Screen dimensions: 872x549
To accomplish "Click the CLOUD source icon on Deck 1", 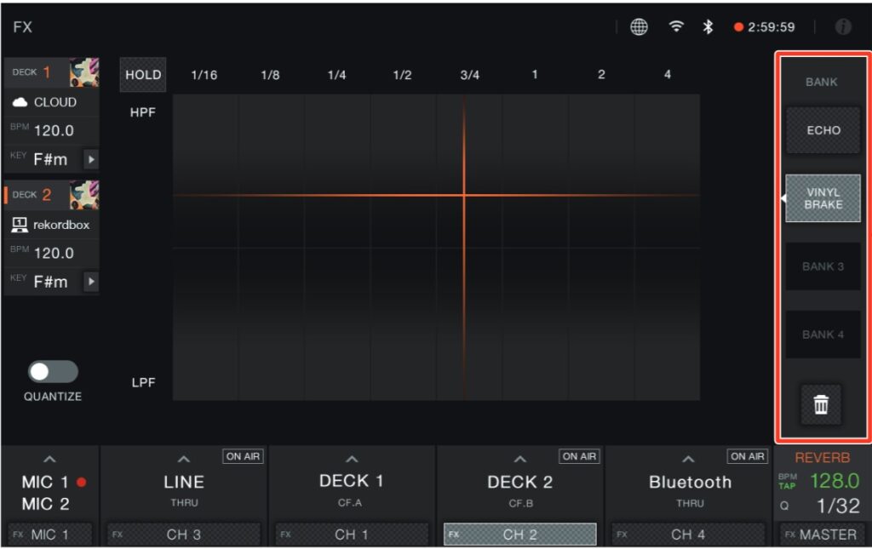I will (x=20, y=102).
